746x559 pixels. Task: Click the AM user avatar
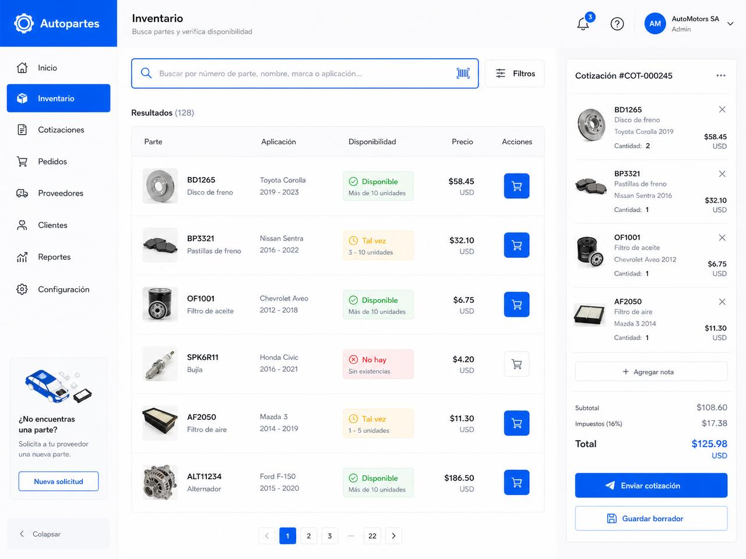pyautogui.click(x=655, y=24)
